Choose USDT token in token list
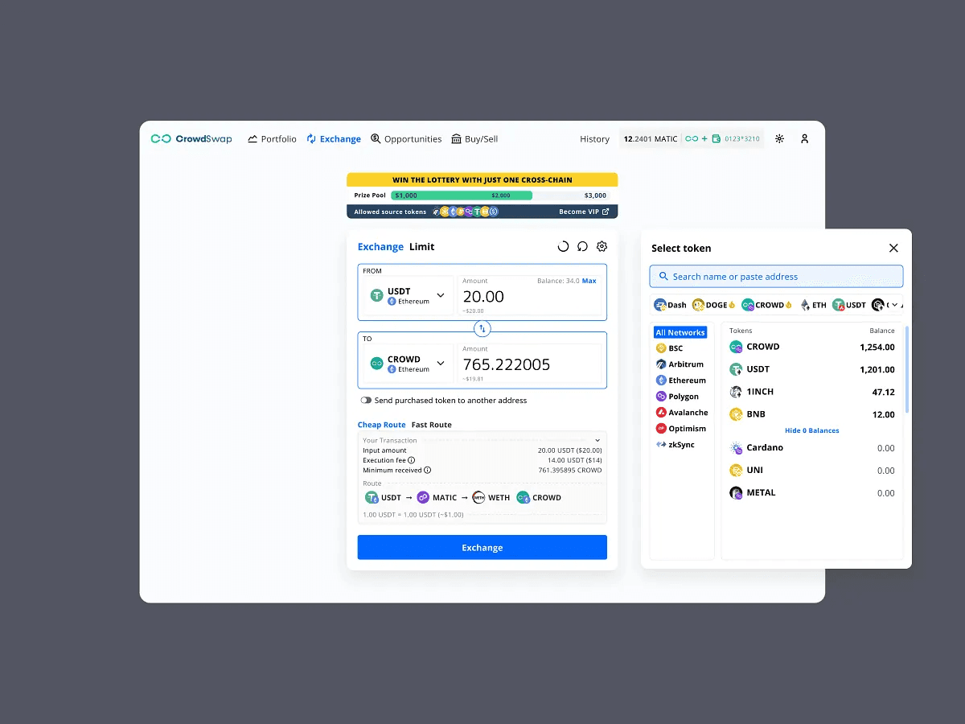The image size is (965, 724). (x=812, y=369)
